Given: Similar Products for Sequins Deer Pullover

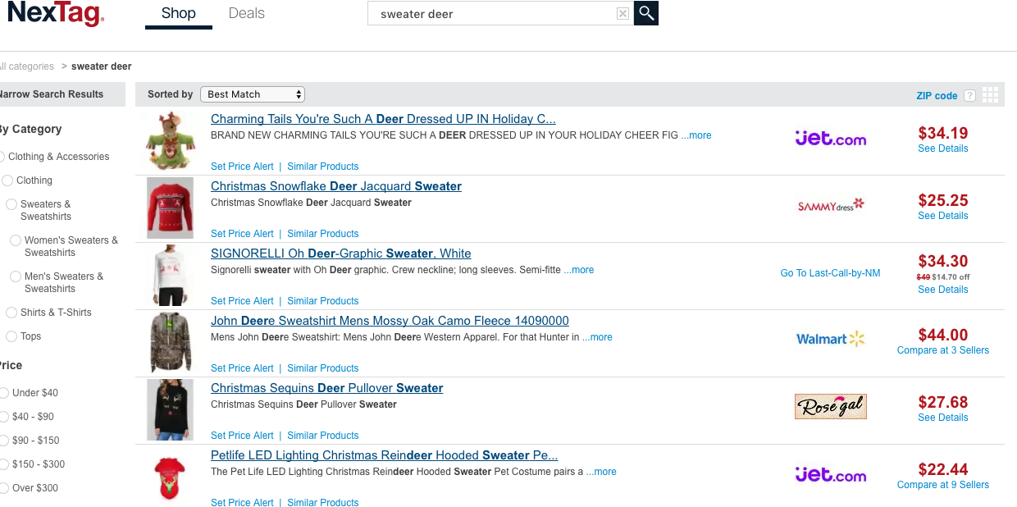Looking at the screenshot, I should [x=323, y=436].
